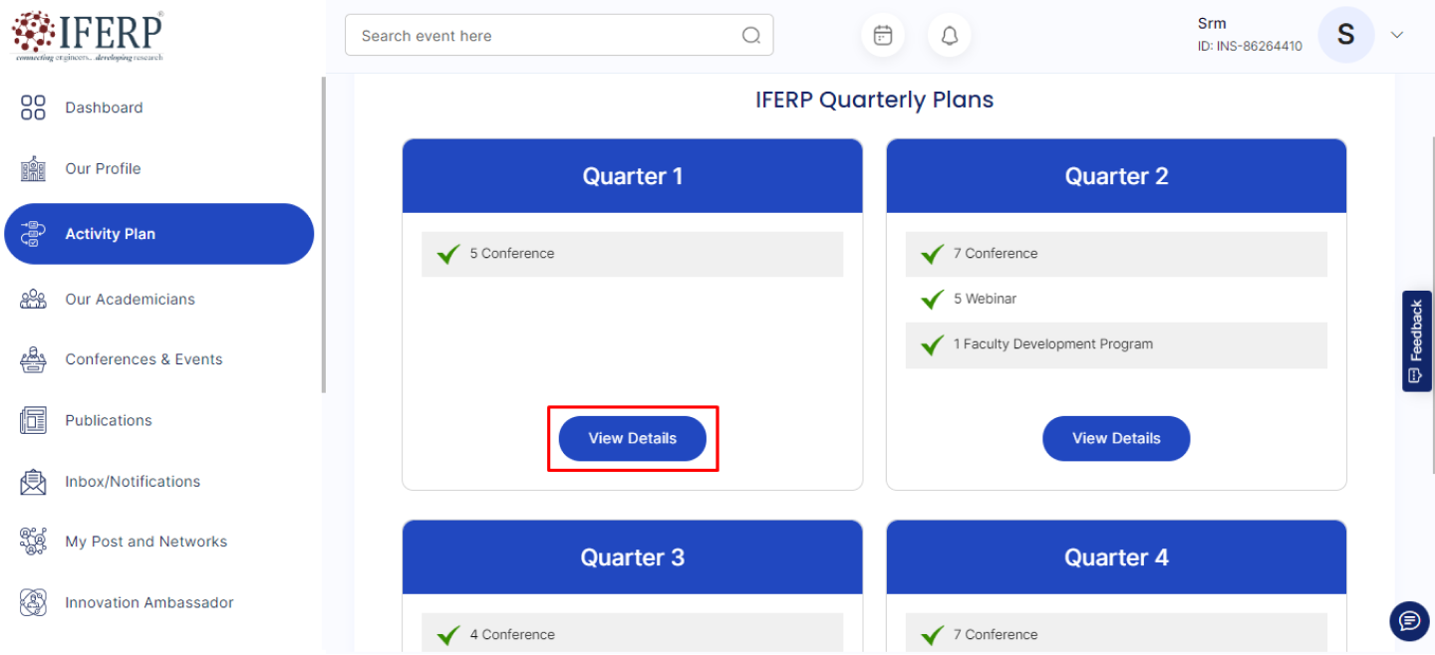The image size is (1435, 655).
Task: Open the chat bubble support icon
Action: (x=1409, y=621)
